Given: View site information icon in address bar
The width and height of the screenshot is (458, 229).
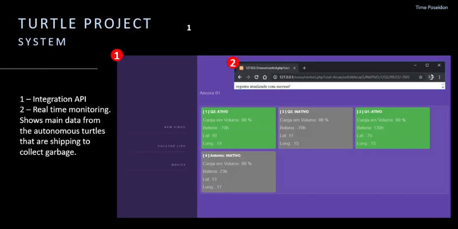Looking at the screenshot, I should pos(275,77).
